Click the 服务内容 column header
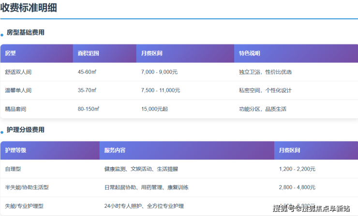This screenshot has width=358, height=216. coord(115,150)
